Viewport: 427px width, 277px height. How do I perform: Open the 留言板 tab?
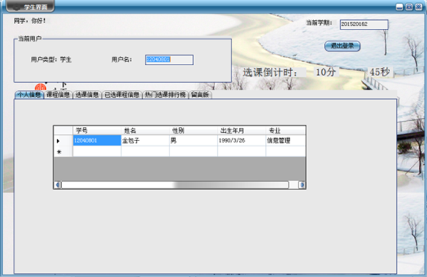[200, 95]
